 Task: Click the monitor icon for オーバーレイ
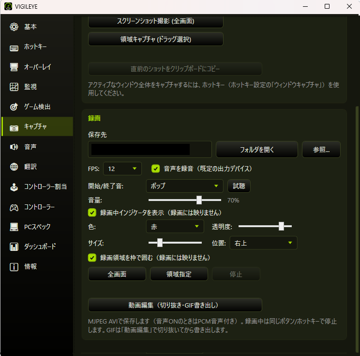pos(14,67)
